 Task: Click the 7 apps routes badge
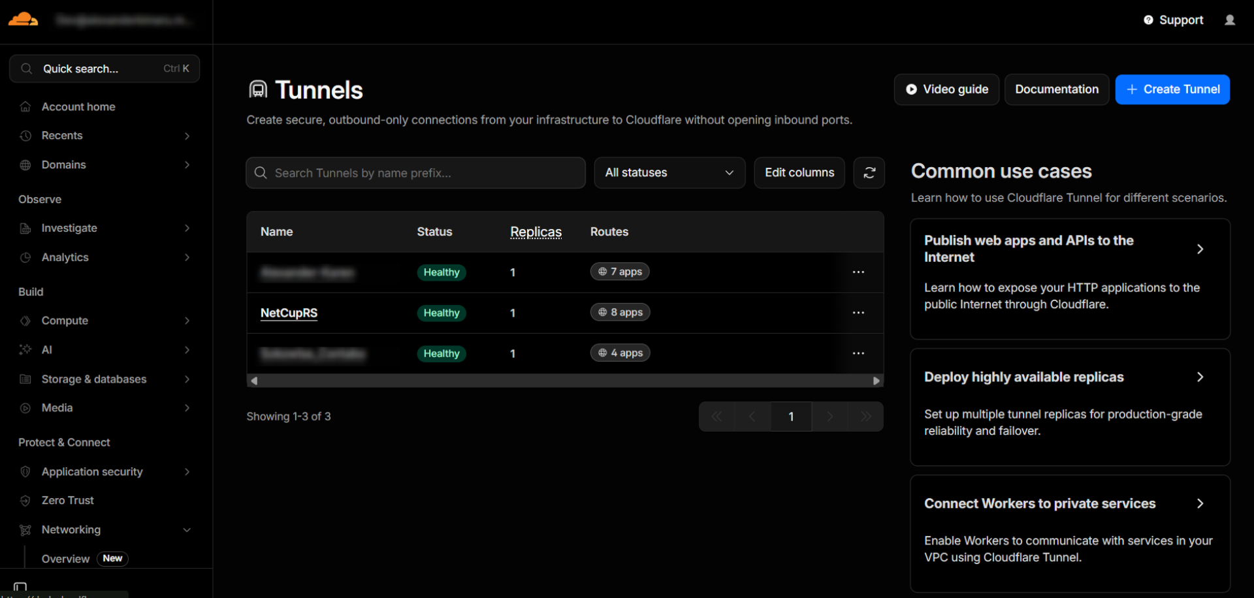click(x=620, y=272)
